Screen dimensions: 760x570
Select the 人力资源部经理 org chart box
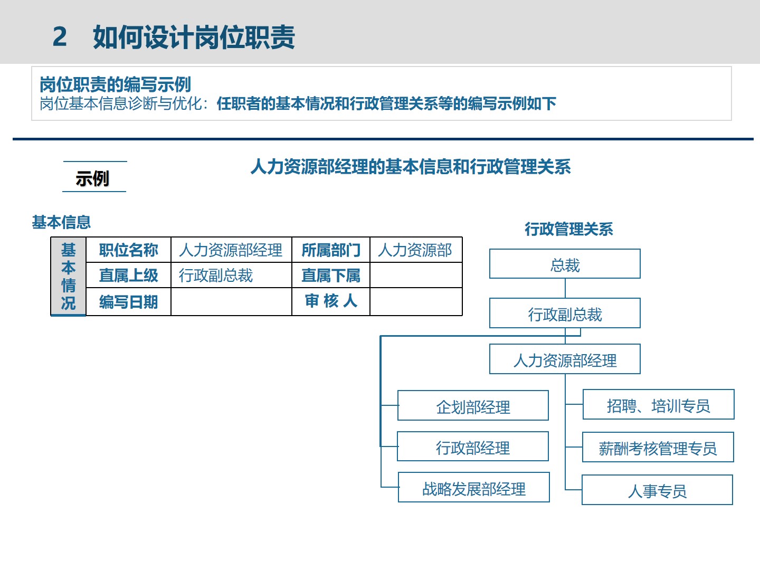[x=565, y=359]
